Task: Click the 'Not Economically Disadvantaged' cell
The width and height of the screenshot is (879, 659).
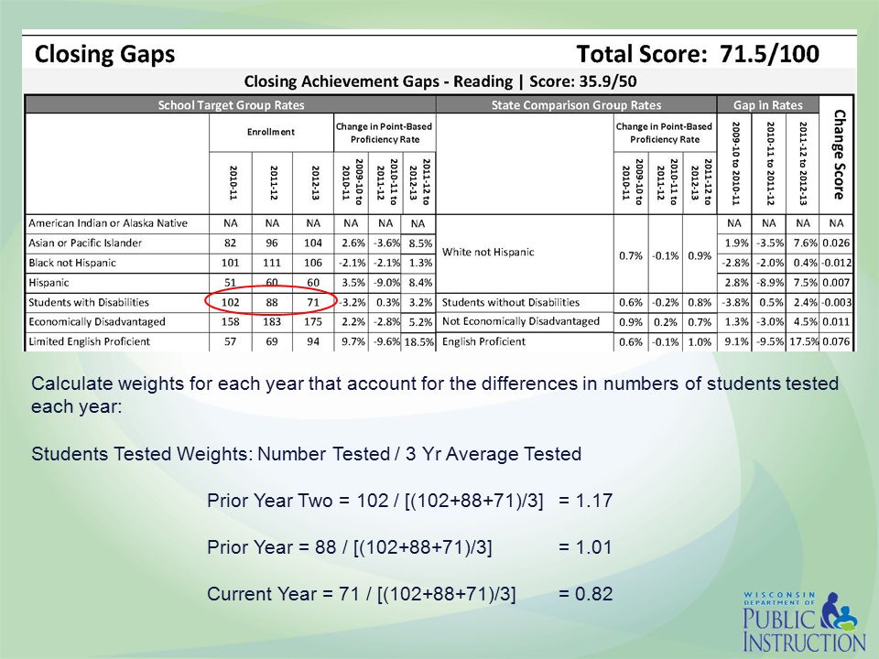Action: 521,321
